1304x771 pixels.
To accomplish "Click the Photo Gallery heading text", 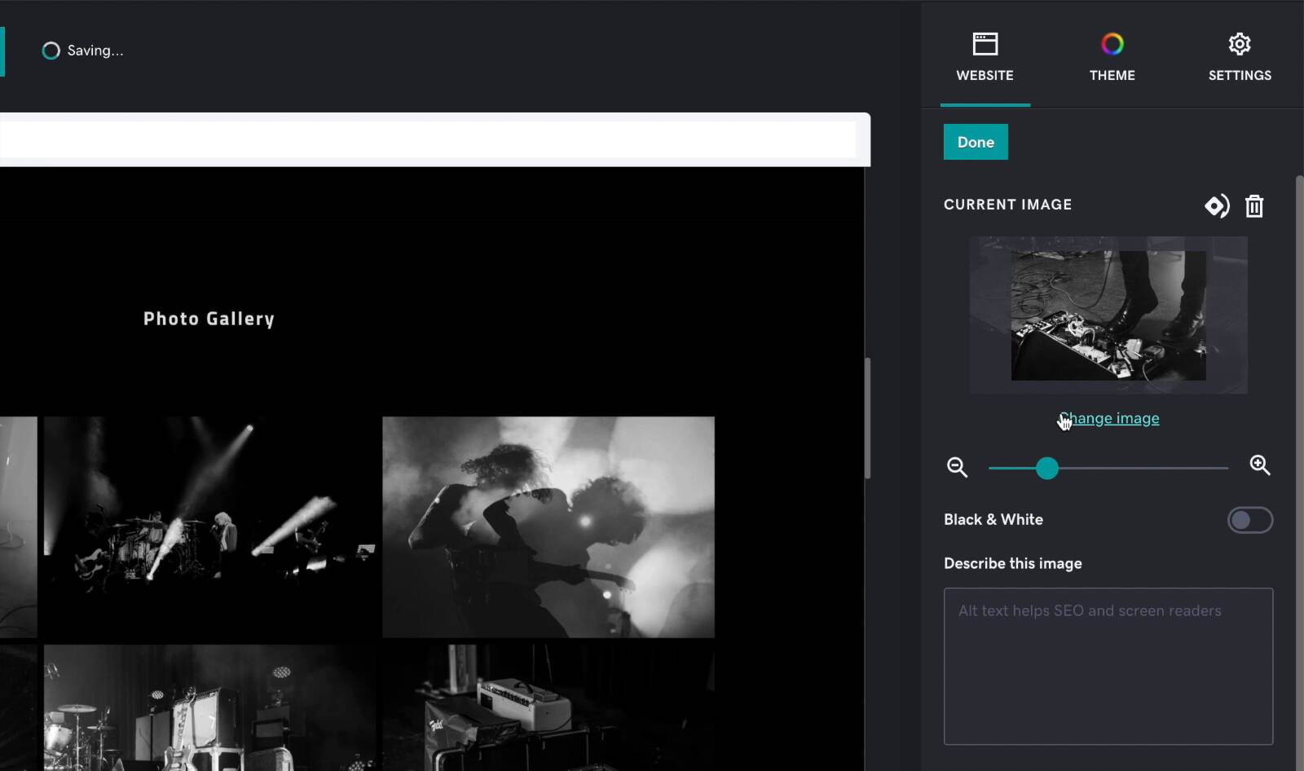I will 209,319.
